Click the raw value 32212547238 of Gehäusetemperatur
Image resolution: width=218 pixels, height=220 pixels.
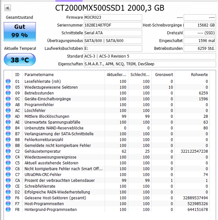pos(194,151)
